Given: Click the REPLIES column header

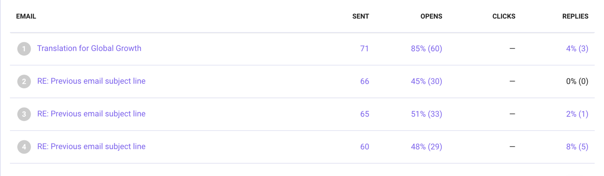Looking at the screenshot, I should coord(575,16).
